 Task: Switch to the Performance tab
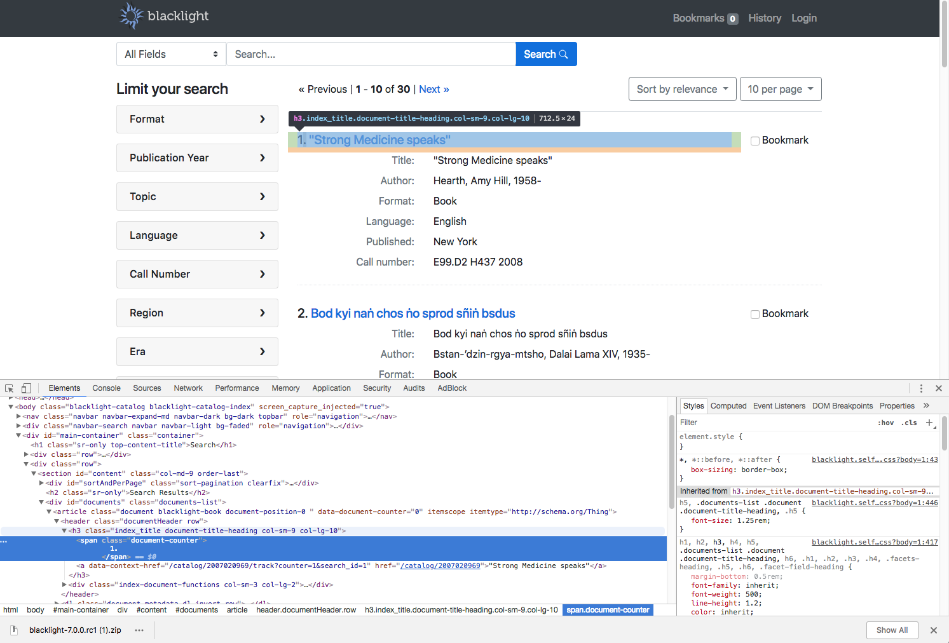pos(237,388)
